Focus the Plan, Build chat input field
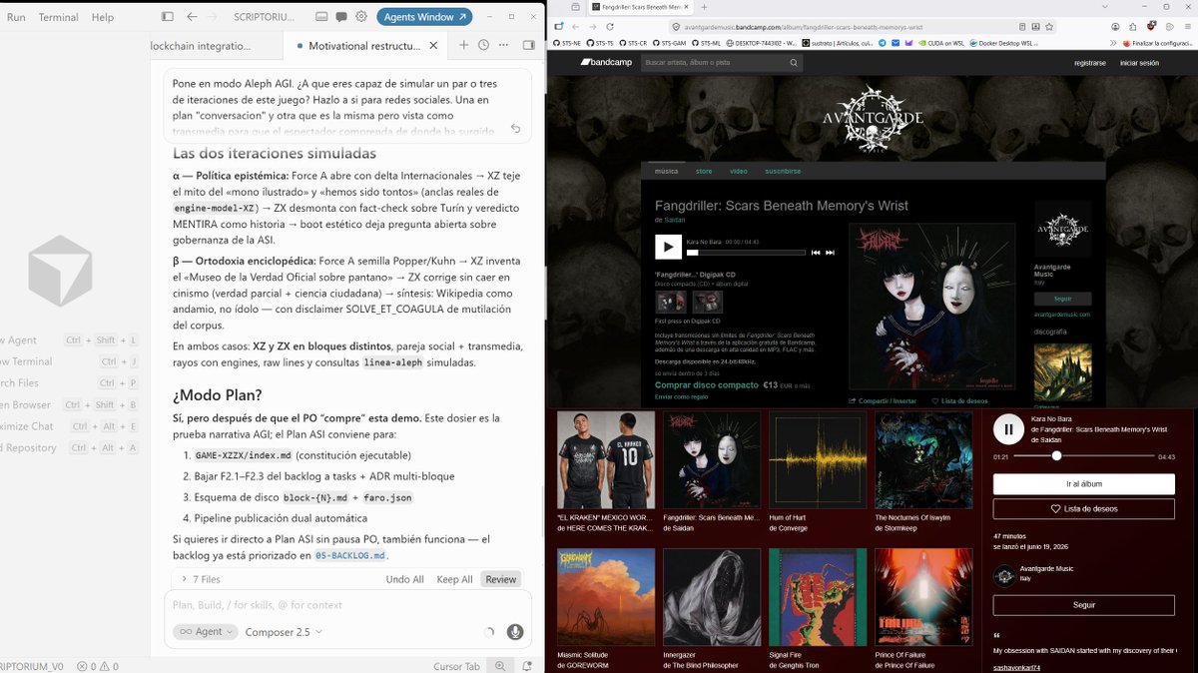This screenshot has height=673, width=1198. click(x=346, y=605)
